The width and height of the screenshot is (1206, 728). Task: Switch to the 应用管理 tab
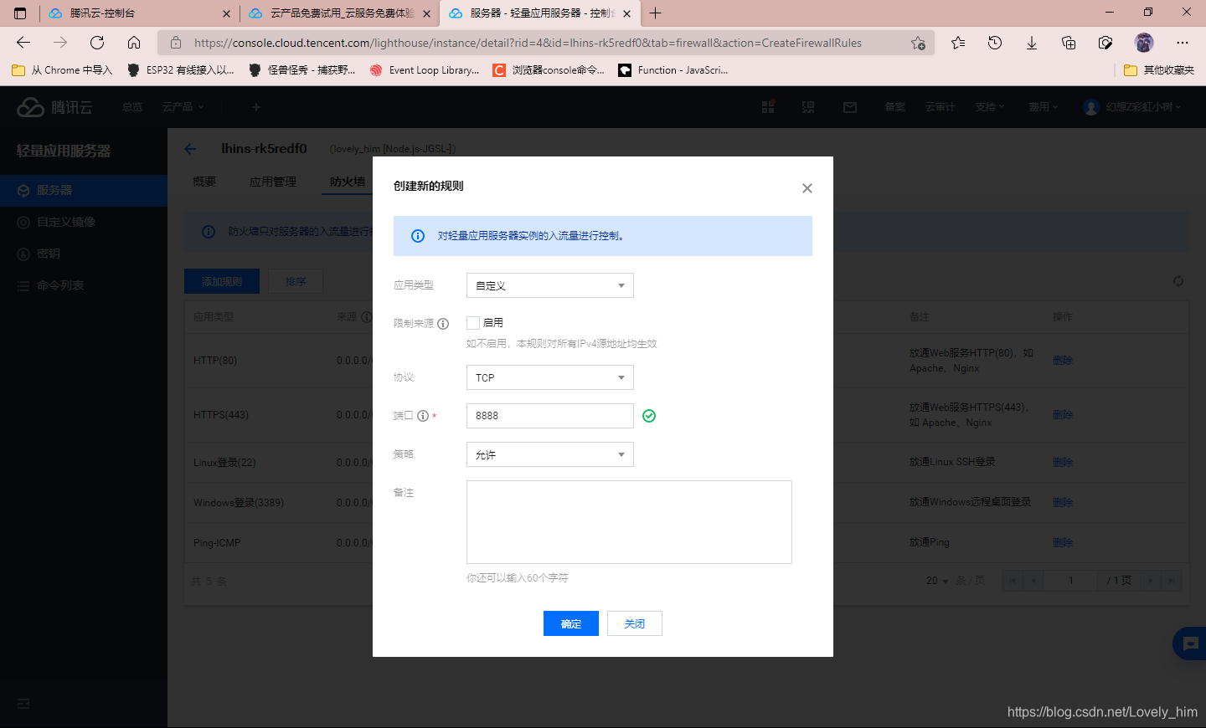273,182
